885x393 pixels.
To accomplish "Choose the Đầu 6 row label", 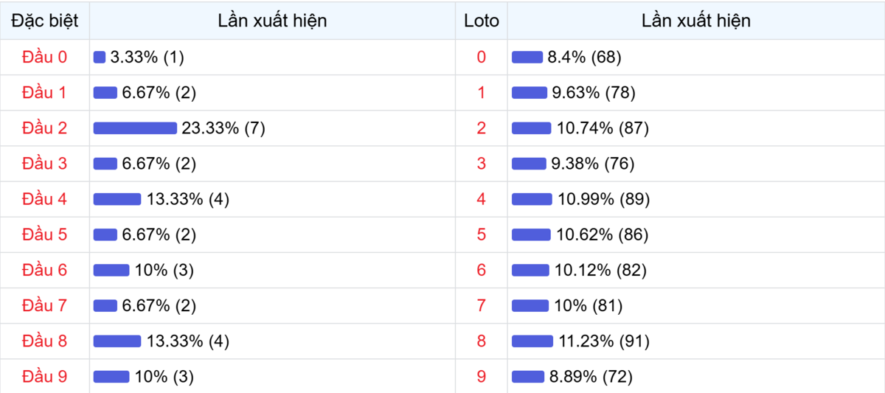I will (x=44, y=270).
